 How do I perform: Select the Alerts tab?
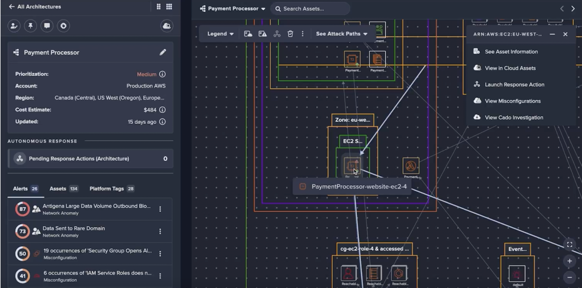(x=25, y=189)
